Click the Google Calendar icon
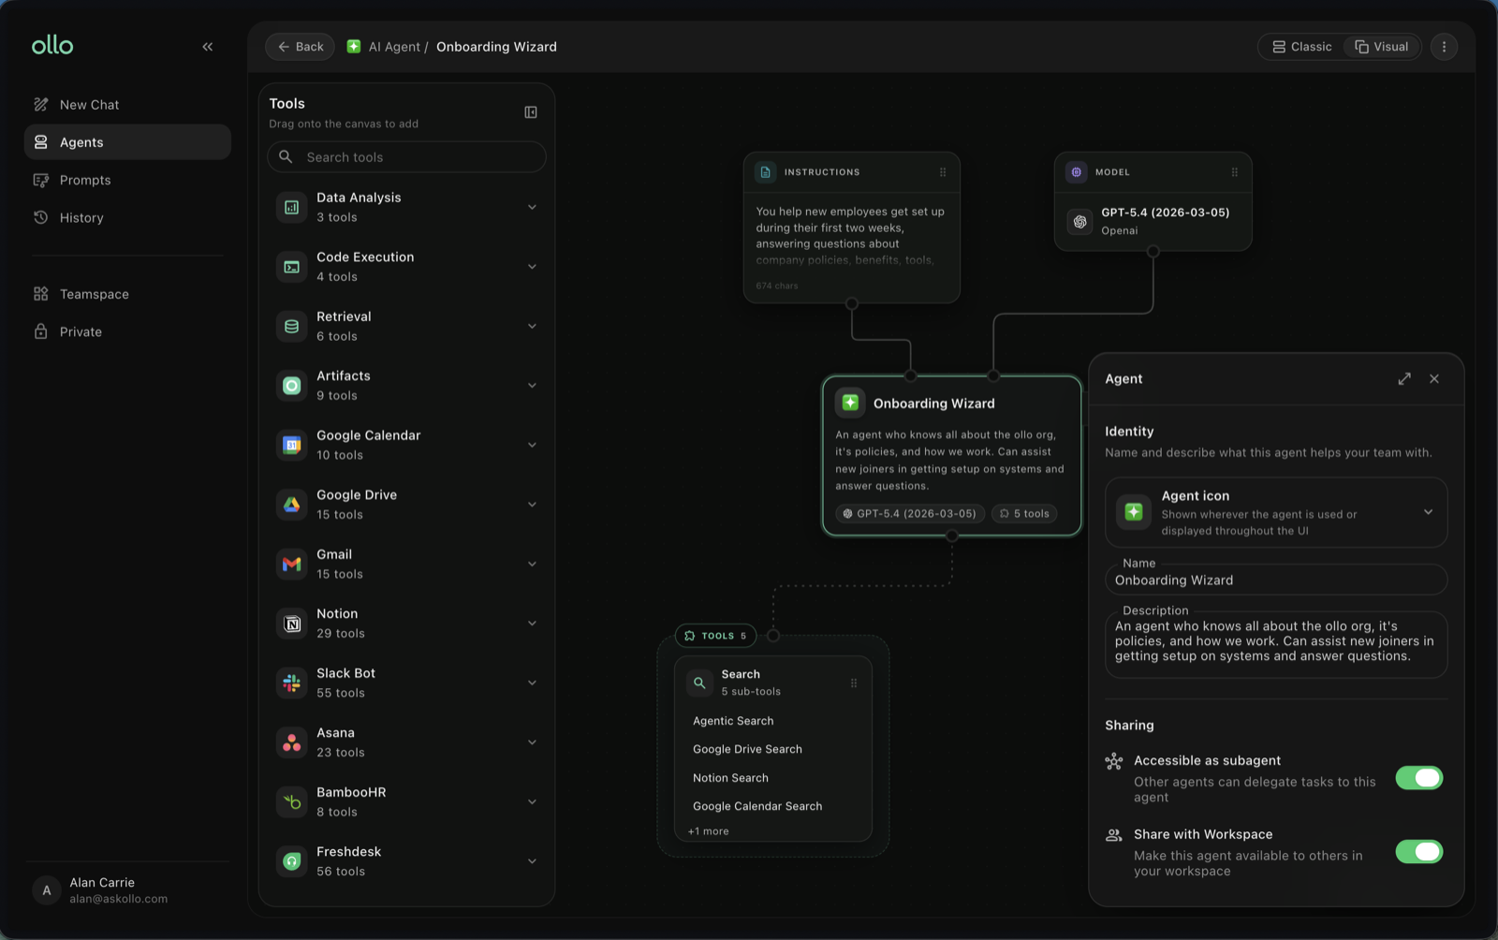The image size is (1498, 940). 292,445
